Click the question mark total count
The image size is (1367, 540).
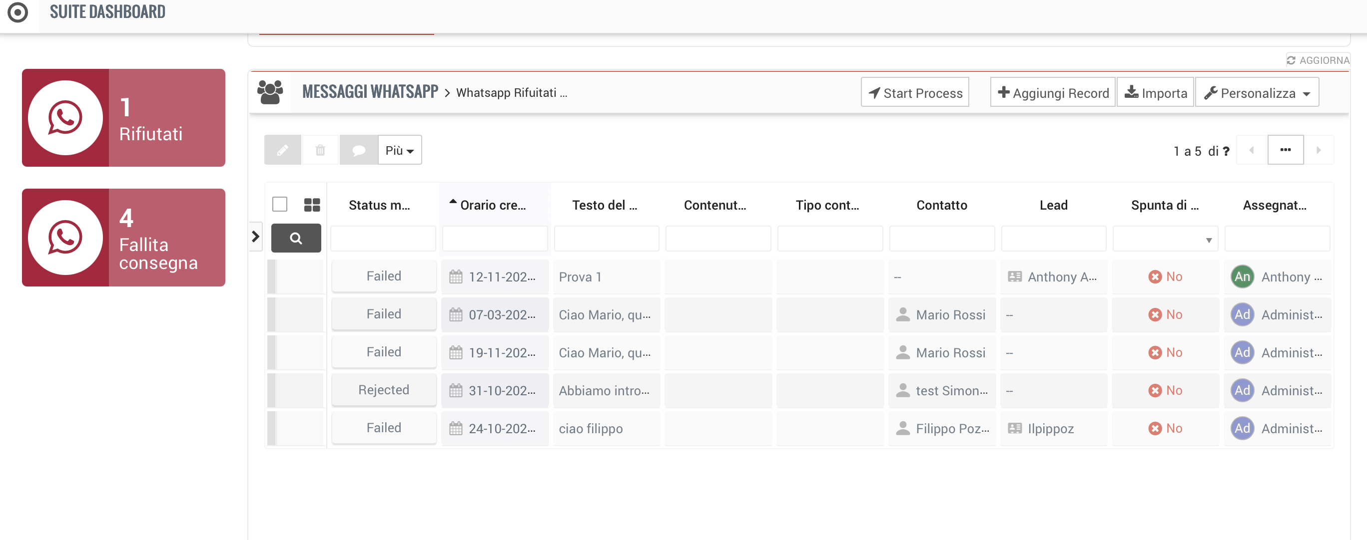[1226, 152]
